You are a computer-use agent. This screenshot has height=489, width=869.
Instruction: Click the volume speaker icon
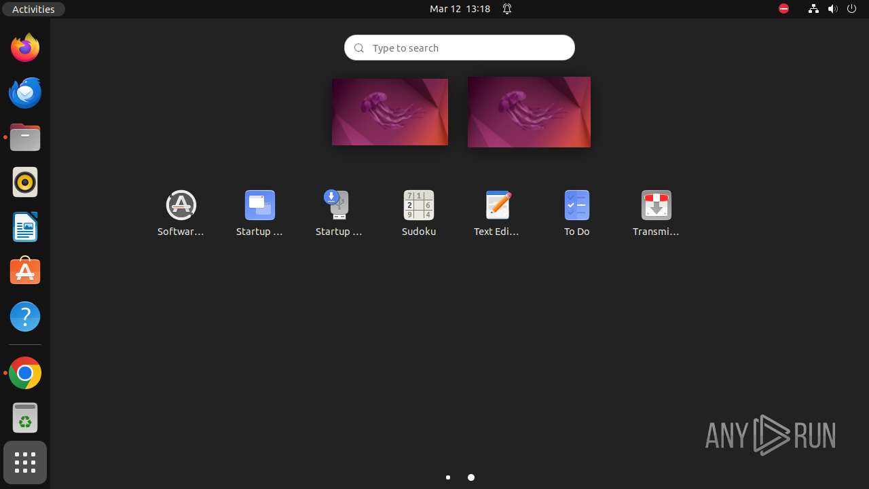click(832, 9)
